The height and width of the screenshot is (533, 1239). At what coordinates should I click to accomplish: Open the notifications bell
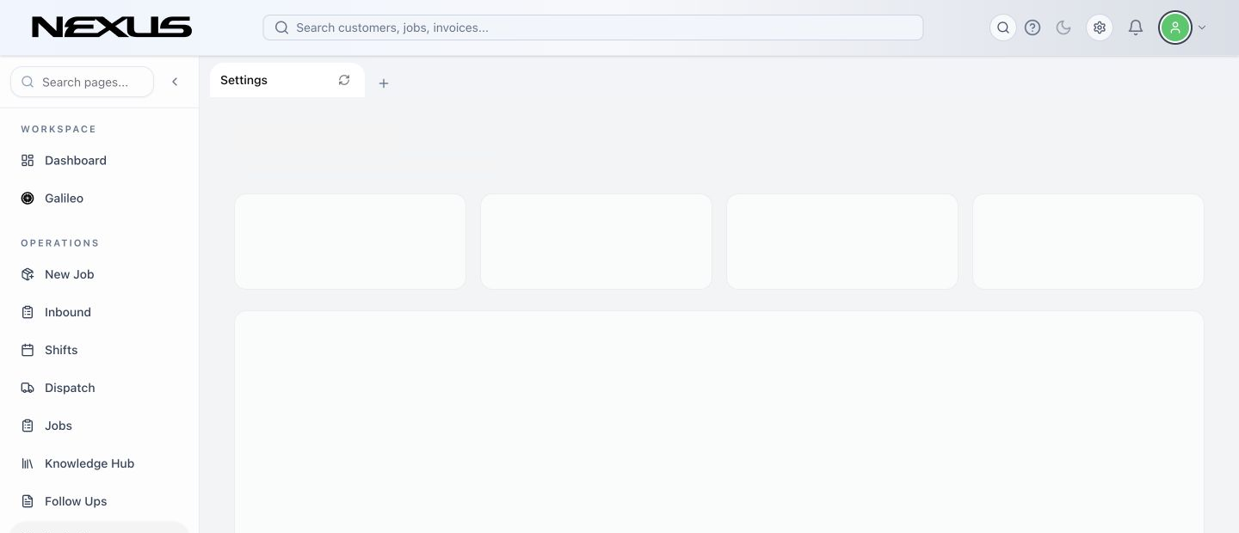tap(1136, 28)
